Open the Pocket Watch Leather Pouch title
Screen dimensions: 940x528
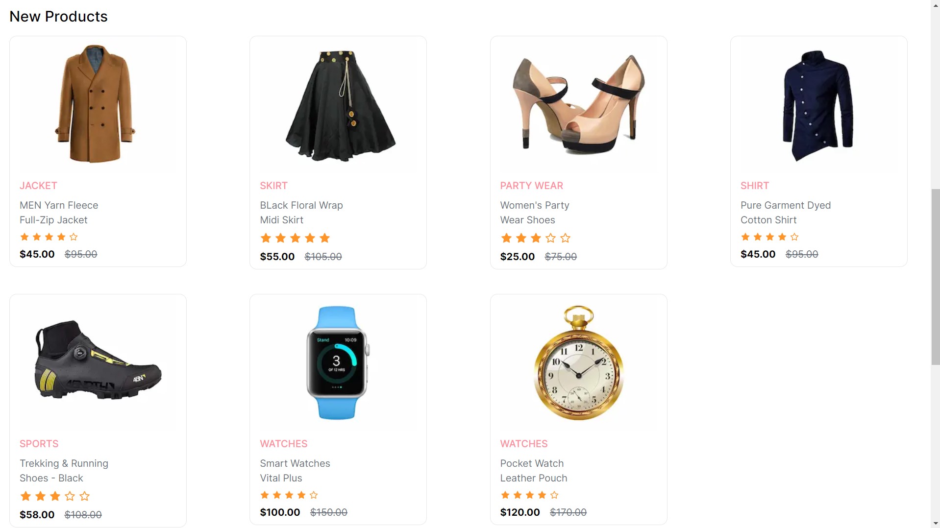534,471
